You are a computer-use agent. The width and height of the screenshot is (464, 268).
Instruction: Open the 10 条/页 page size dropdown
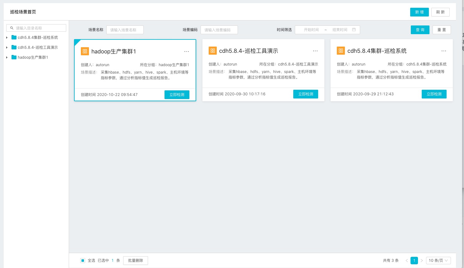(438, 261)
